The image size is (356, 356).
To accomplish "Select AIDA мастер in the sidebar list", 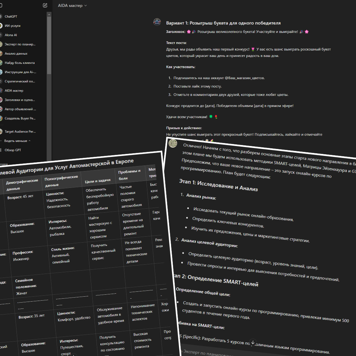I will point(14,90).
